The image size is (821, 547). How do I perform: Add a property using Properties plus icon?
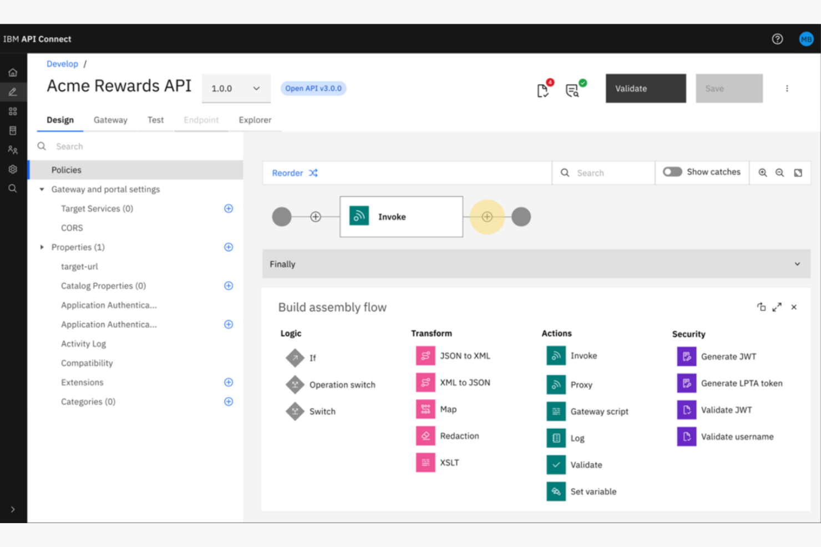pyautogui.click(x=229, y=247)
